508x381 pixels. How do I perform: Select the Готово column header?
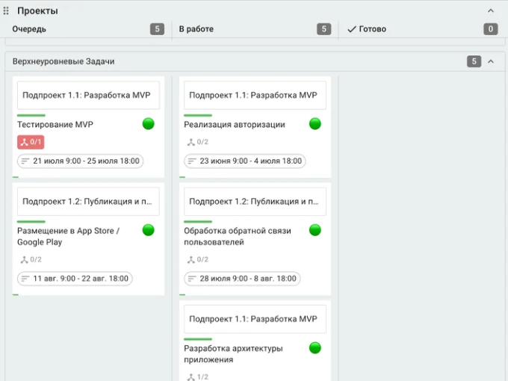coord(372,29)
